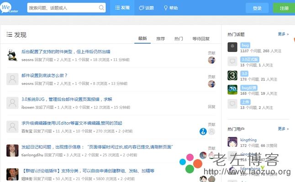
Task: Open question 3.0系统BUG 管理后台邮件设置
Action: click(x=67, y=99)
